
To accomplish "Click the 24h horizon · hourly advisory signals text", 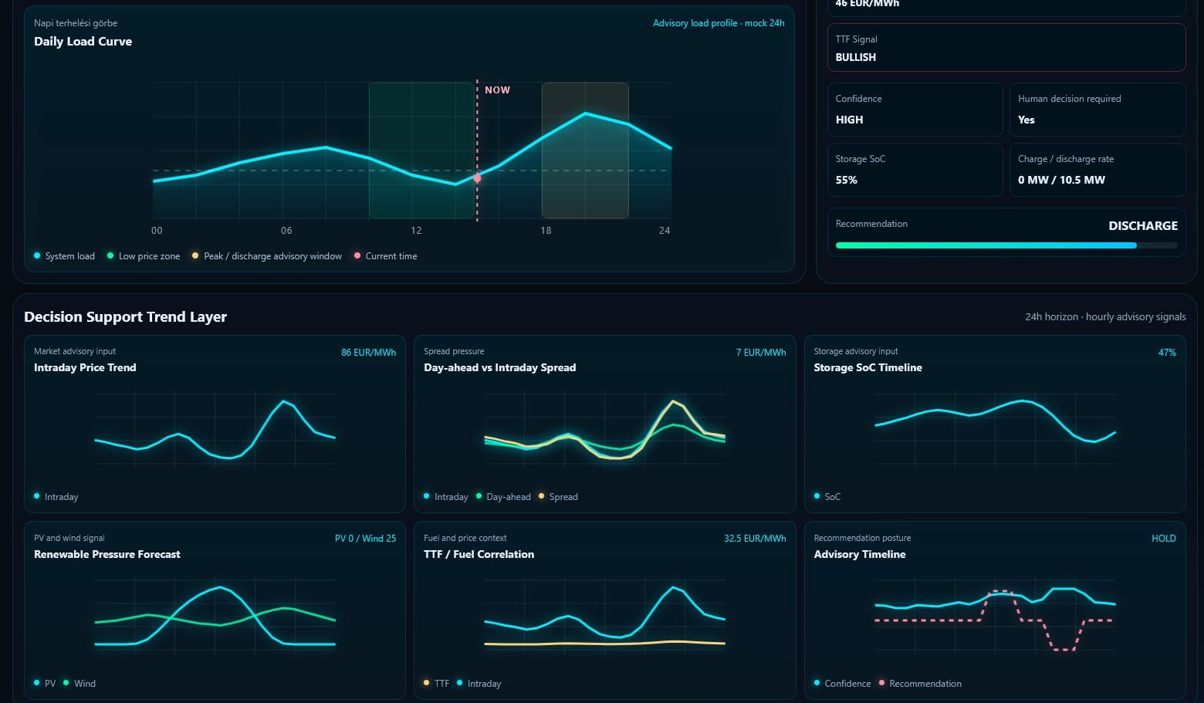I will [1105, 316].
